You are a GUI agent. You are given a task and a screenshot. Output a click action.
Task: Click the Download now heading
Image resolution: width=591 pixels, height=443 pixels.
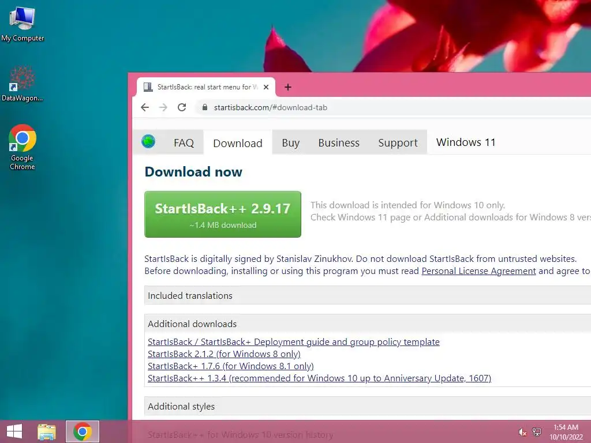193,172
